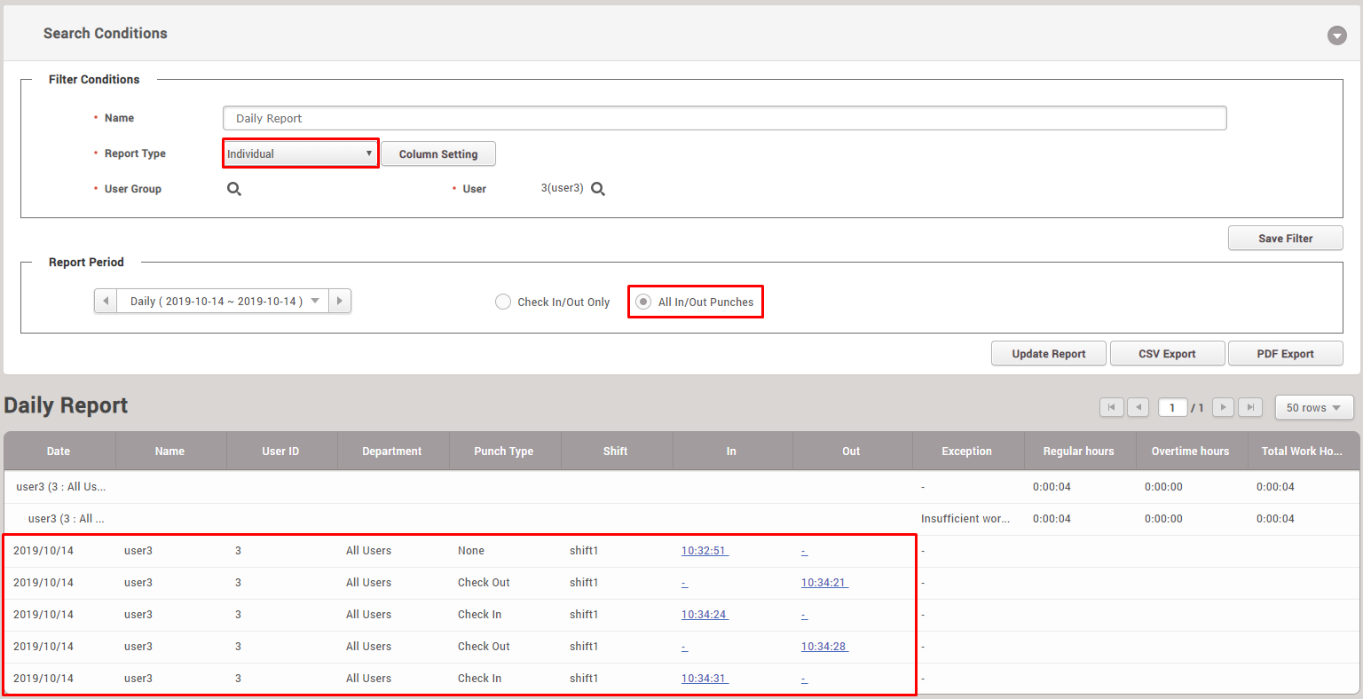
Task: Select Check In/Out Only radio button
Action: [x=503, y=302]
